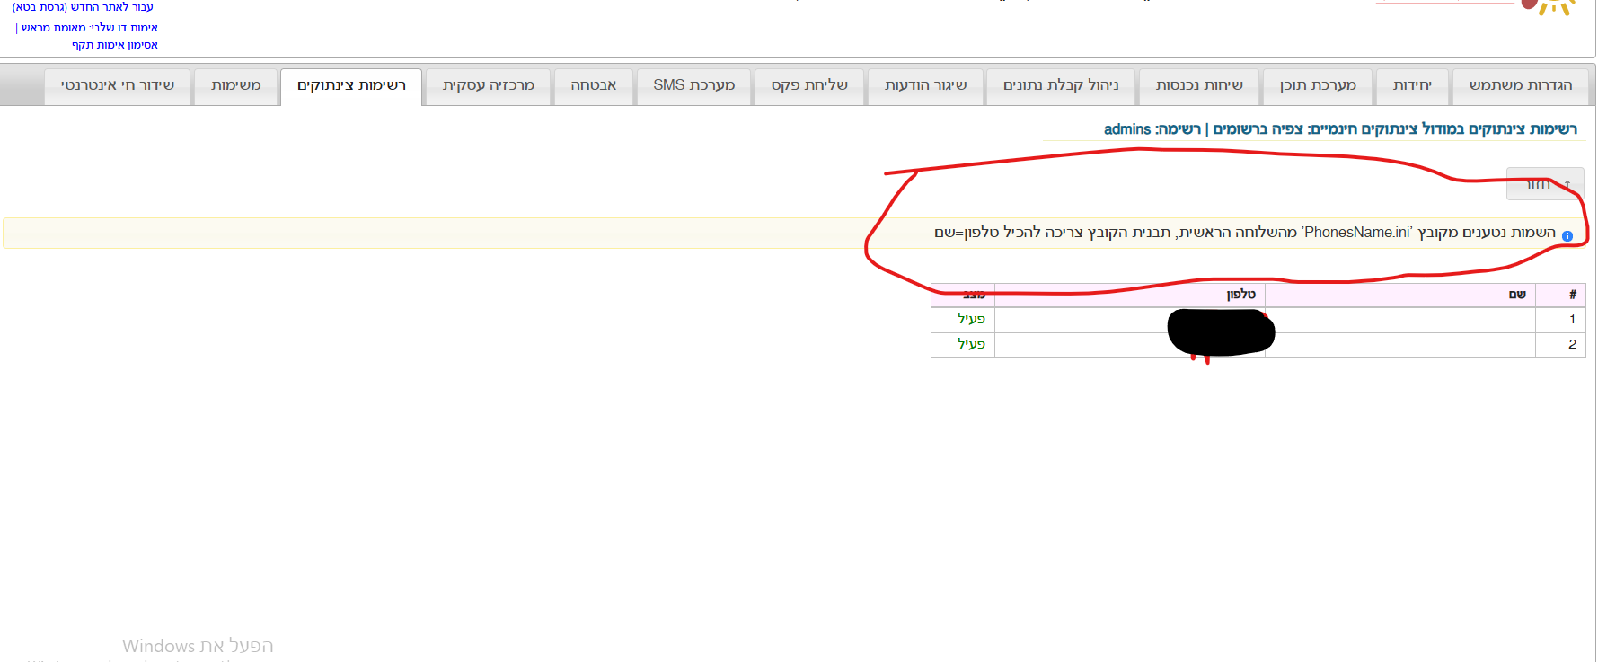Follow the עבור לאתר החדש (beta) link
The height and width of the screenshot is (662, 1598).
tap(83, 7)
